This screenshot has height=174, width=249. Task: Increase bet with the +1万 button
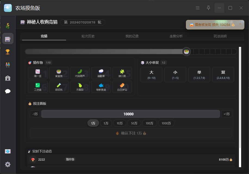[x=226, y=114]
